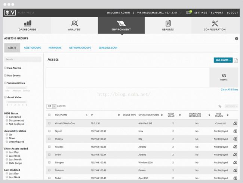Click the Vulnerabilities severity slider
The image size is (243, 183).
16,88
